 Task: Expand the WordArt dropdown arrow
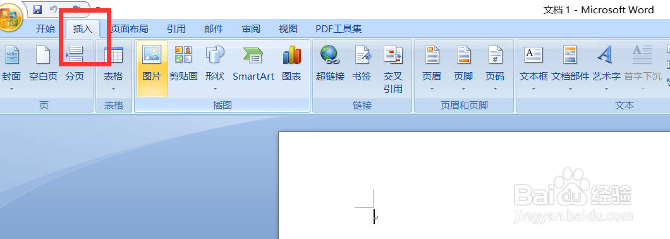point(606,89)
